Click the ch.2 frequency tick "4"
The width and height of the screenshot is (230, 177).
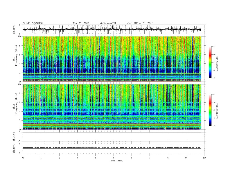coord(20,111)
